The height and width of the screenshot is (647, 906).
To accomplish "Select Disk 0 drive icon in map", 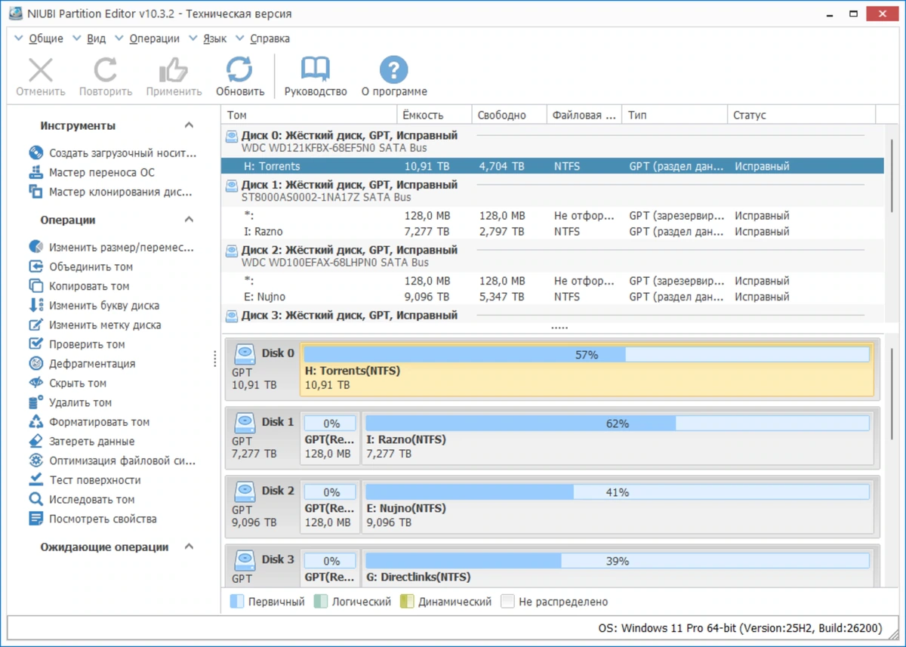I will click(245, 353).
